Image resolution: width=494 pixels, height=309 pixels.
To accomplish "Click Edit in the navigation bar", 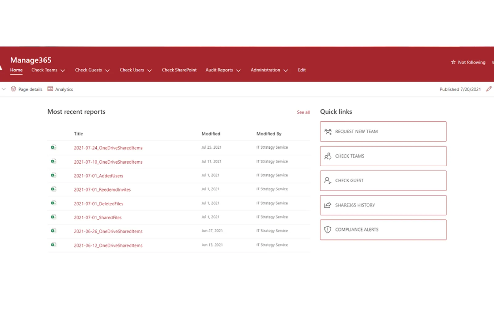I will point(302,70).
